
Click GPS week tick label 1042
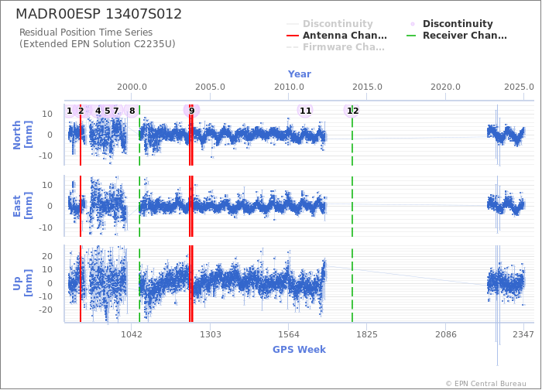(132, 334)
